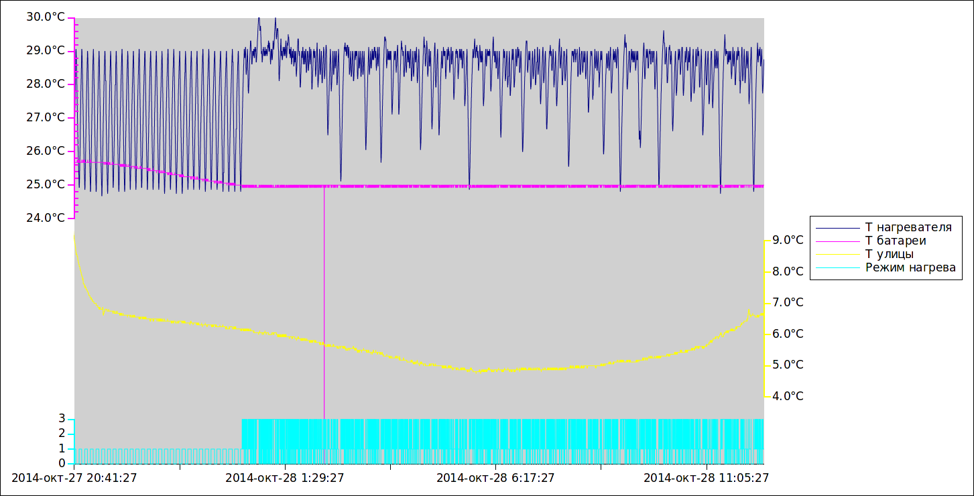Click the 'Т улицы' legend text
The height and width of the screenshot is (496, 974).
(889, 254)
